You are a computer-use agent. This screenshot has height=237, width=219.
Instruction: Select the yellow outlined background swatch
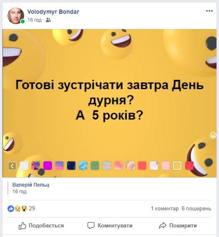[177, 165]
